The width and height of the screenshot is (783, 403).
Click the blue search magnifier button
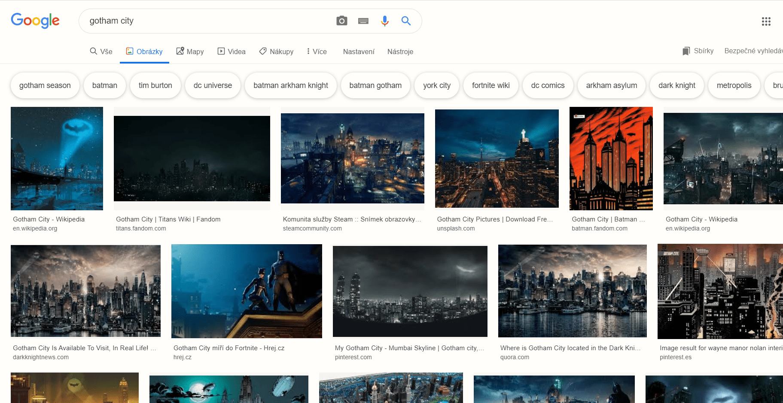click(406, 21)
